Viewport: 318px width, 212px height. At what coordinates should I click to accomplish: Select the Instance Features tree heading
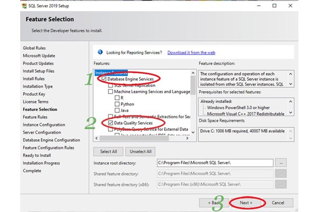(111, 73)
